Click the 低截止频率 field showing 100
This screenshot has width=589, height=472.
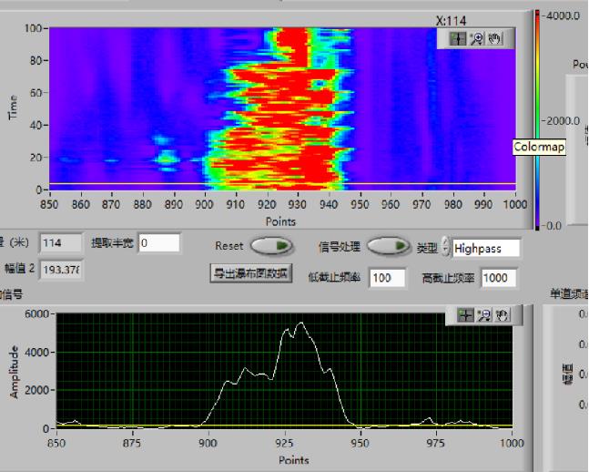point(387,278)
